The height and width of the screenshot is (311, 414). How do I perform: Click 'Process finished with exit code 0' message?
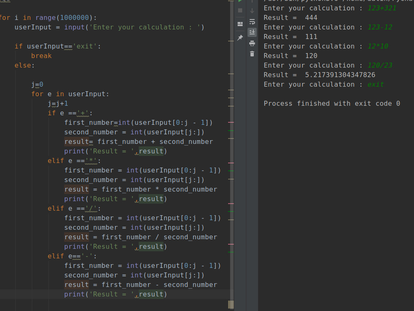tap(332, 103)
